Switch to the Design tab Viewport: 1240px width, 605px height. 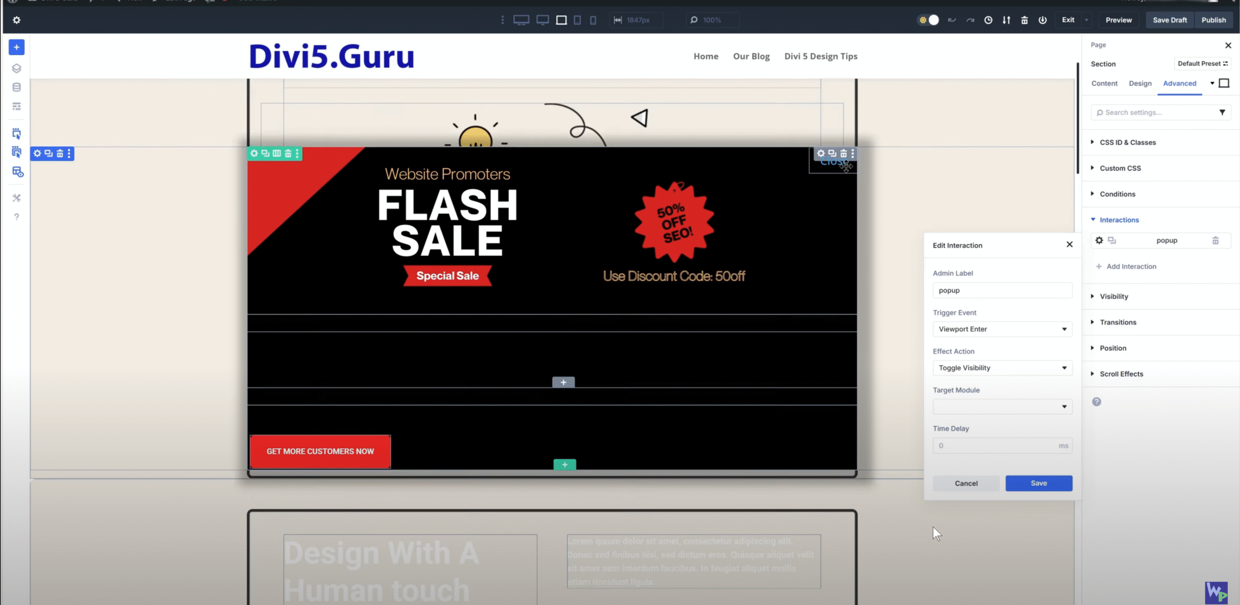[x=1140, y=83]
